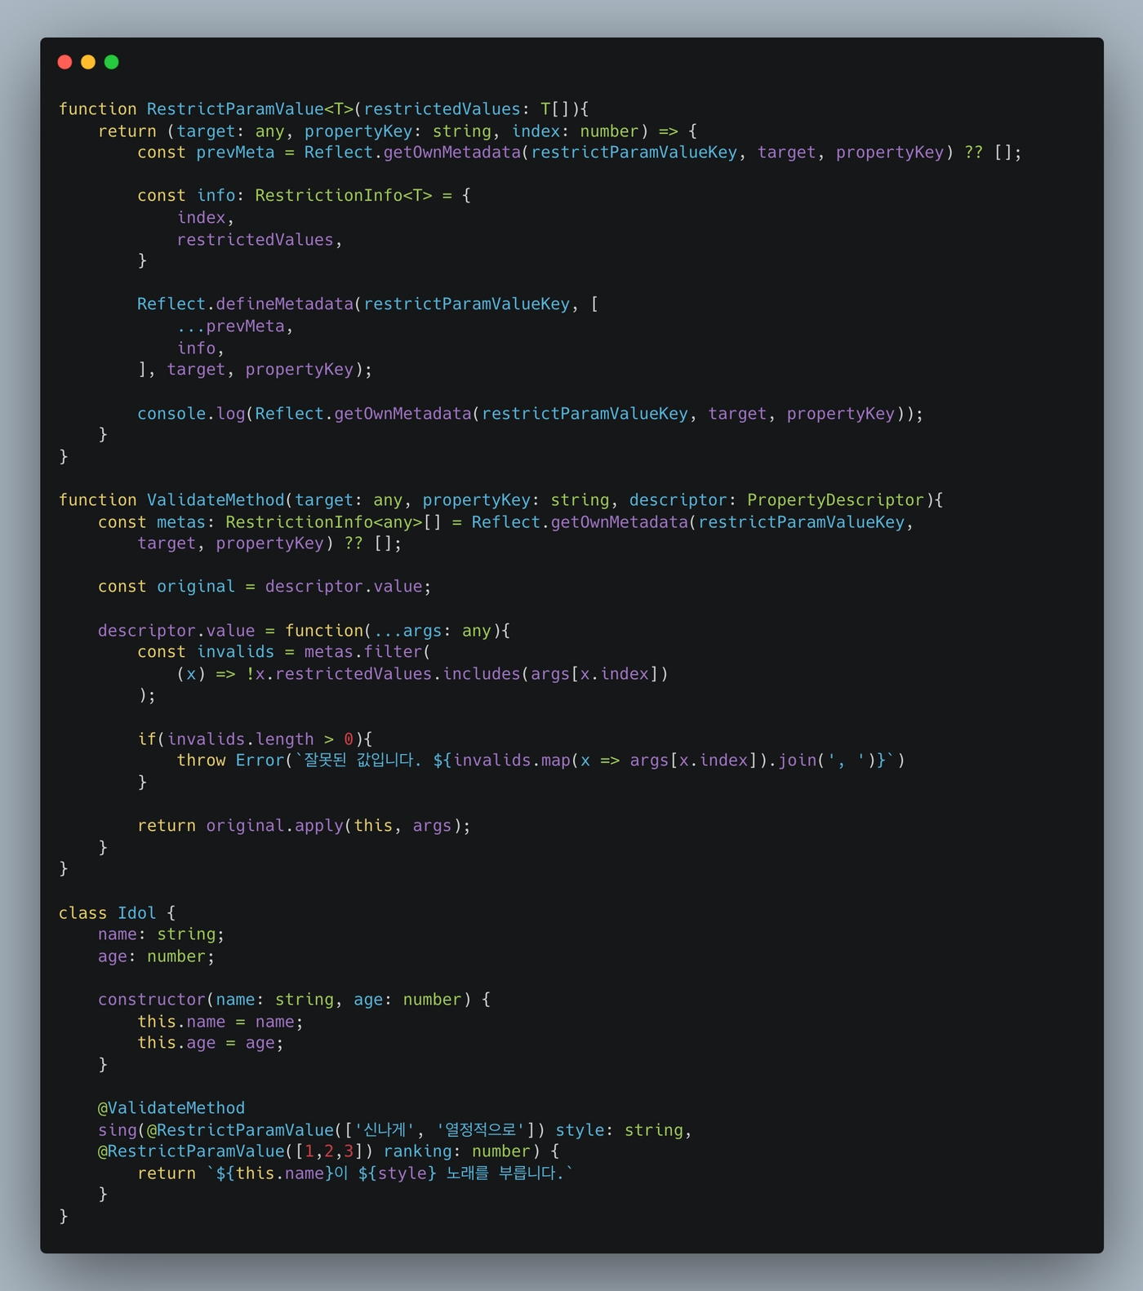Click the "...prevMeta," spread line
This screenshot has height=1291, width=1143.
[x=235, y=326]
